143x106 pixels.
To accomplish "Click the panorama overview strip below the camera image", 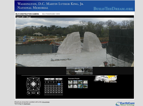I will [80, 71].
